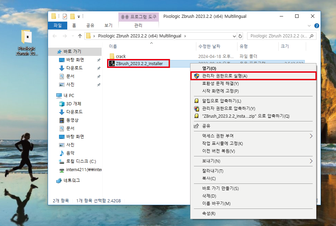This screenshot has width=336, height=226.
Task: Open pinned 바탕 화면 under quick access
Action: pyautogui.click(x=75, y=60)
